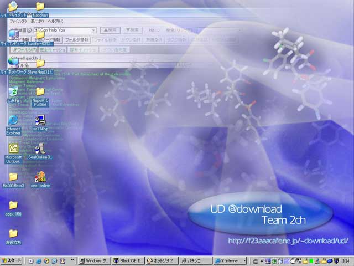The height and width of the screenshot is (266, 354).
Task: Launch the seal online shortcut
Action: click(x=40, y=177)
